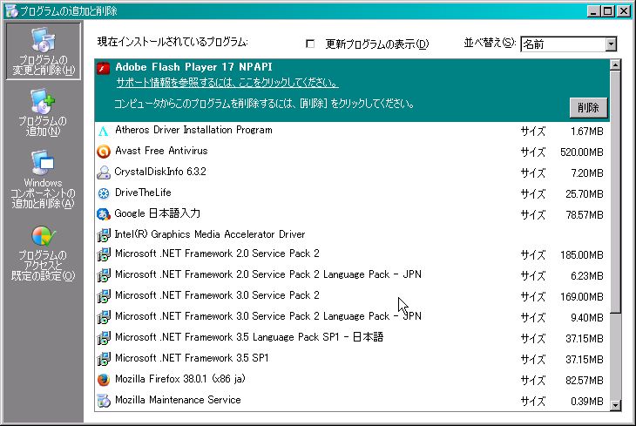Minimize the プログラムの追加と削除 window
The image size is (636, 426).
[x=593, y=11]
